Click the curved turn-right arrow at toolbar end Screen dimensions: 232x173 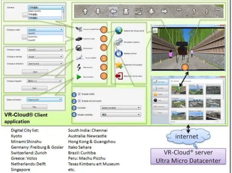217,10
